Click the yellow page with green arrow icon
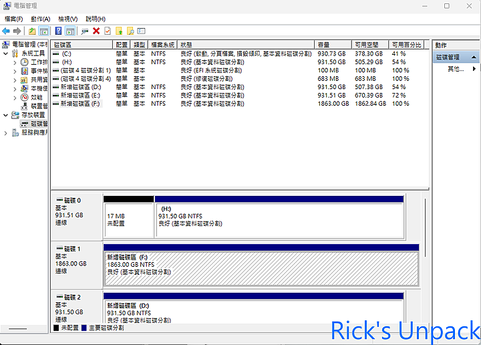The image size is (481, 345). (x=119, y=31)
